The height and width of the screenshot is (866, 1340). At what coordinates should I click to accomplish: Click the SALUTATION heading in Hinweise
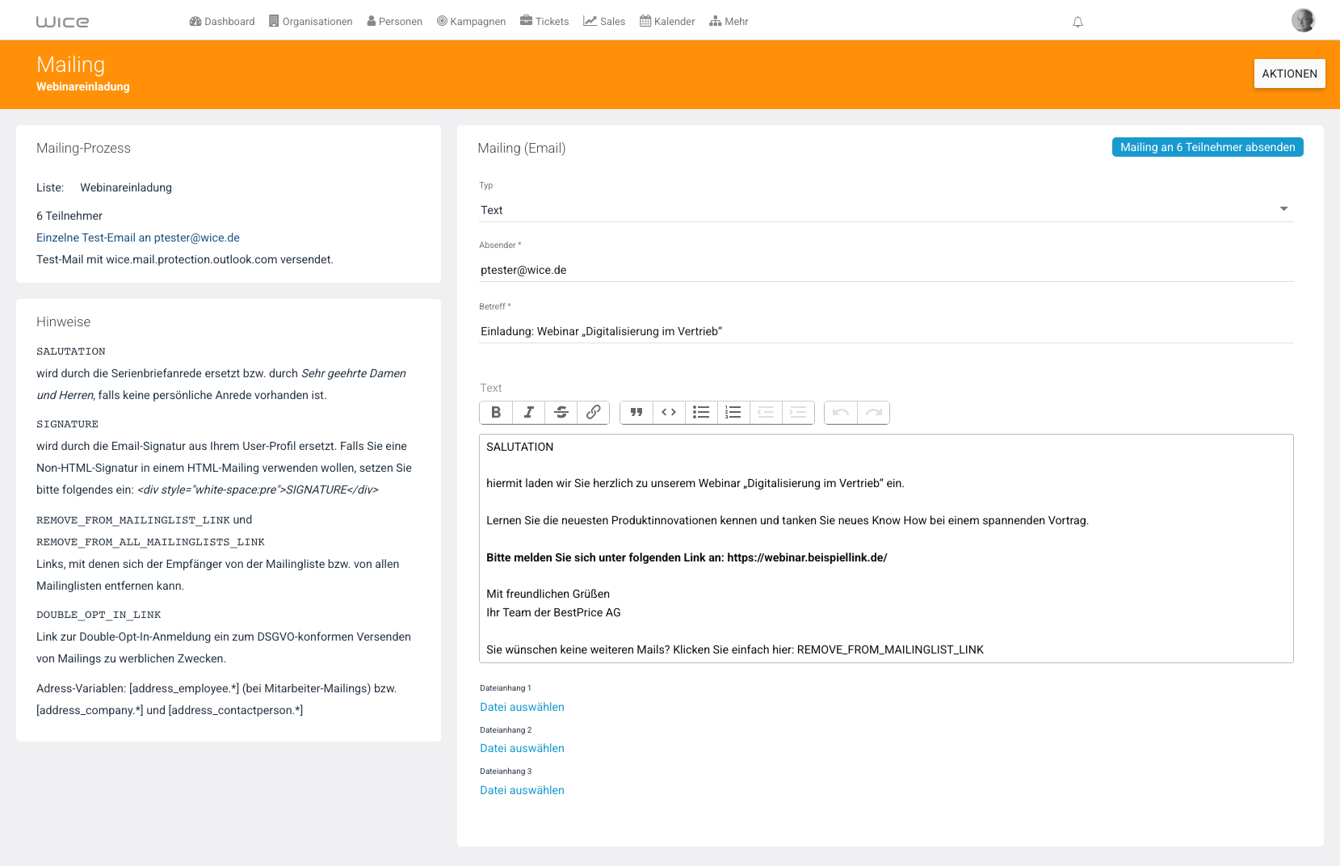(71, 351)
